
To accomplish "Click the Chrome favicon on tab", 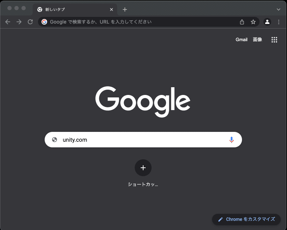I will click(40, 9).
